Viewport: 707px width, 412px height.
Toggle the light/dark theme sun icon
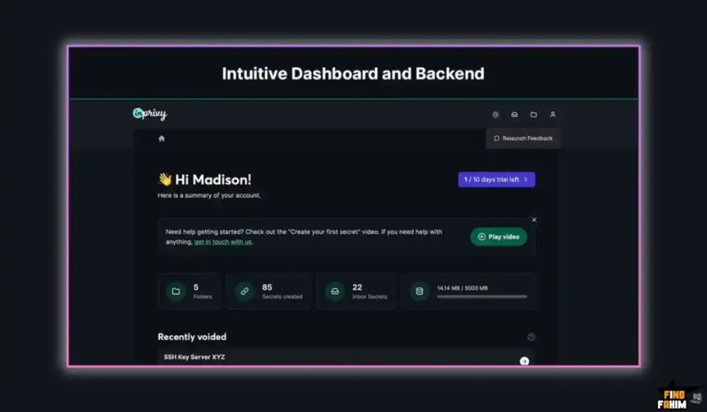tap(495, 115)
